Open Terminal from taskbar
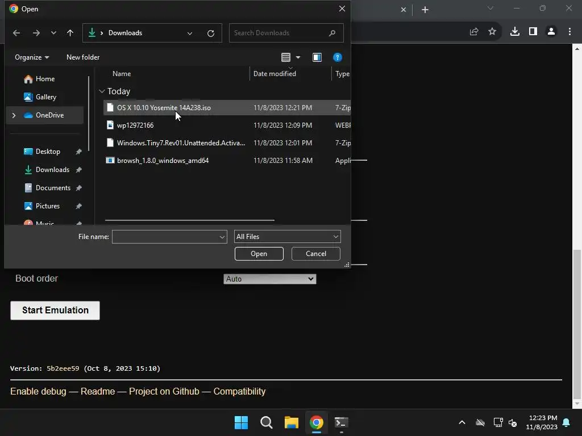The width and height of the screenshot is (582, 436). (x=341, y=422)
